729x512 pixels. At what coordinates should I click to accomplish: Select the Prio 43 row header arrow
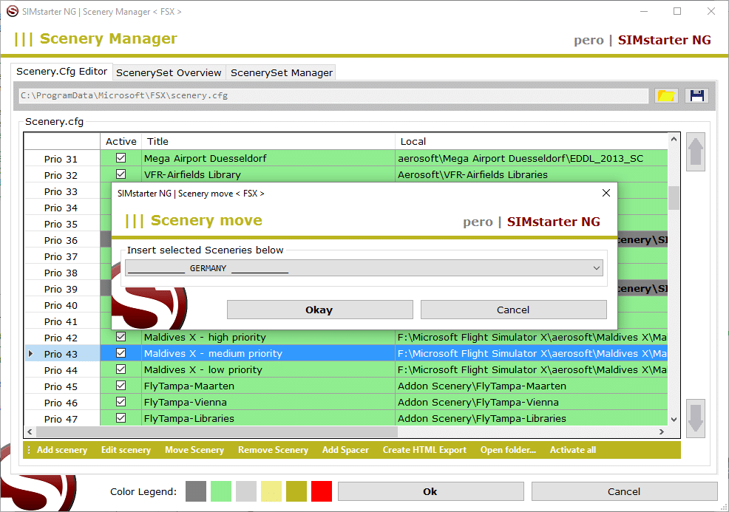(x=31, y=354)
